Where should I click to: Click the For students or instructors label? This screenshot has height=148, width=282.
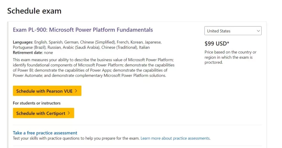pos(37,103)
